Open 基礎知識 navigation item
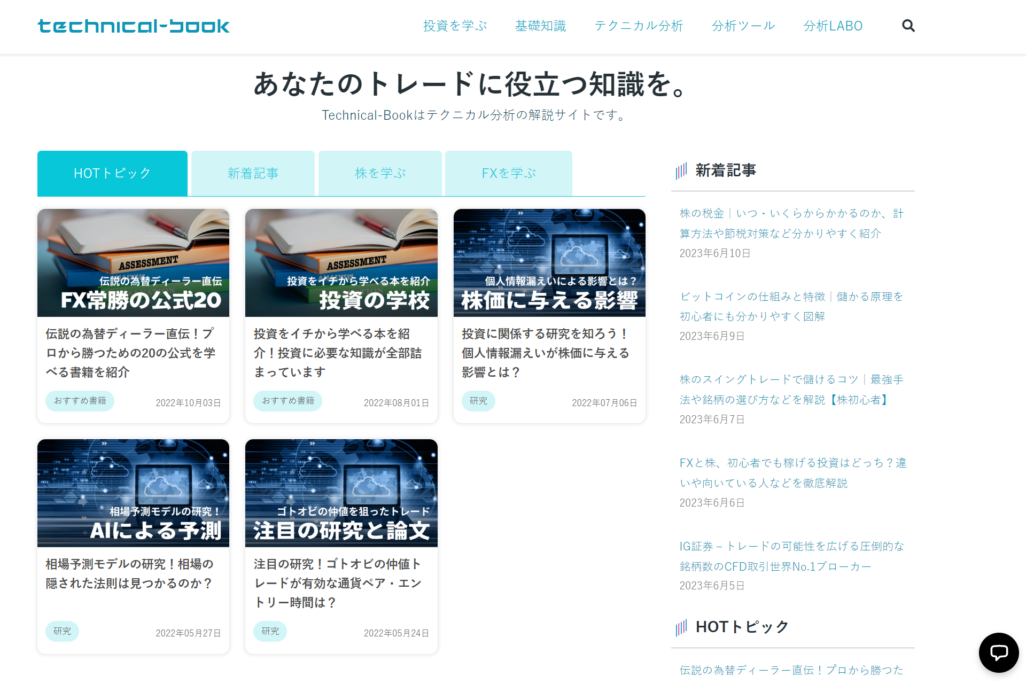1026x684 pixels. pyautogui.click(x=540, y=26)
